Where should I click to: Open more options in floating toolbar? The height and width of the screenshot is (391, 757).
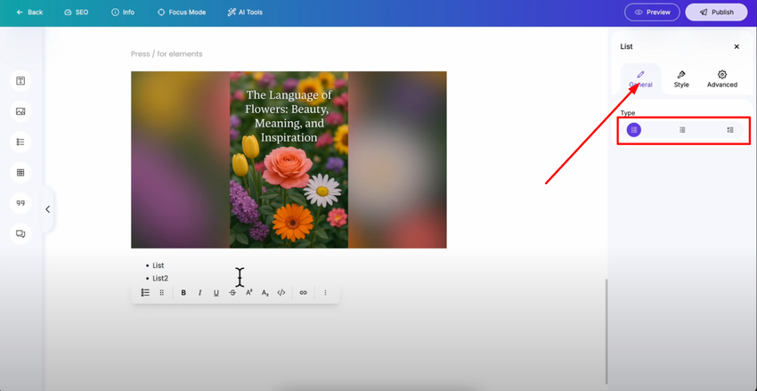(x=325, y=292)
